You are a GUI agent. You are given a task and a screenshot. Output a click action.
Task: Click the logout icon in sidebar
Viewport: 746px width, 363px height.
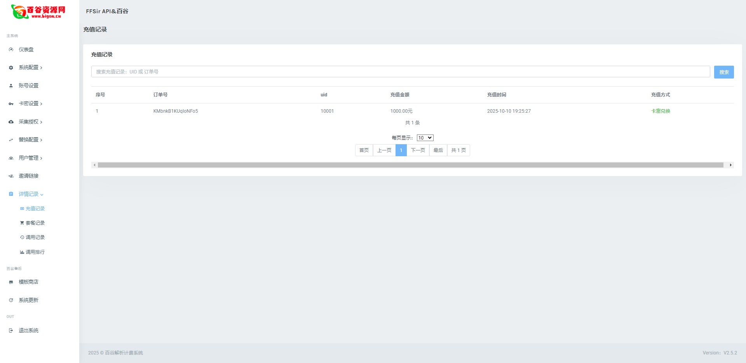point(11,331)
